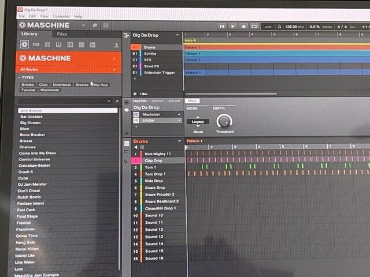Select the Projects browser icon

[x=24, y=44]
